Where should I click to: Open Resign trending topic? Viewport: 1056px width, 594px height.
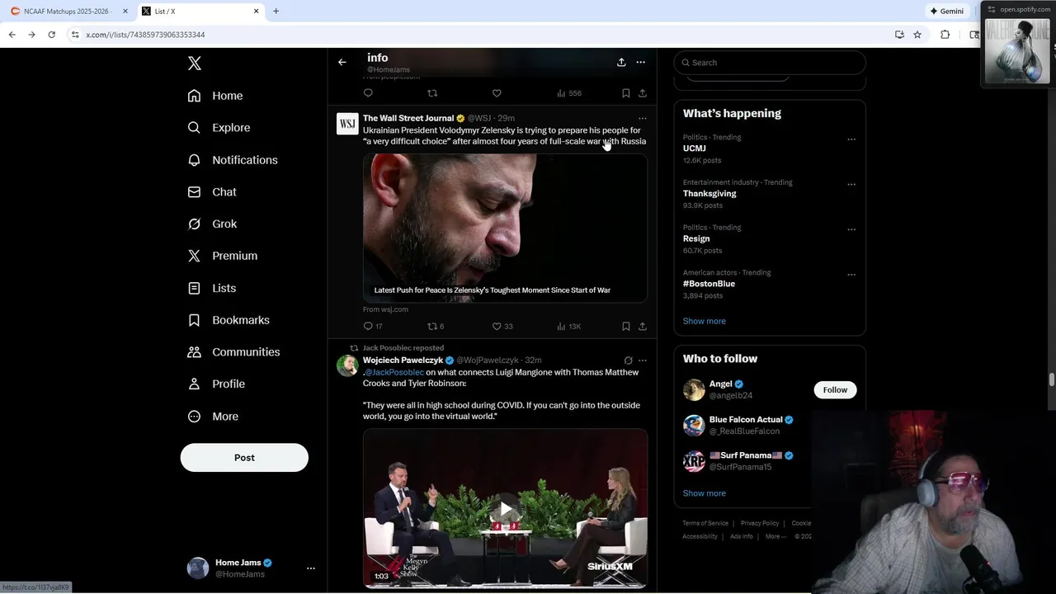click(696, 238)
